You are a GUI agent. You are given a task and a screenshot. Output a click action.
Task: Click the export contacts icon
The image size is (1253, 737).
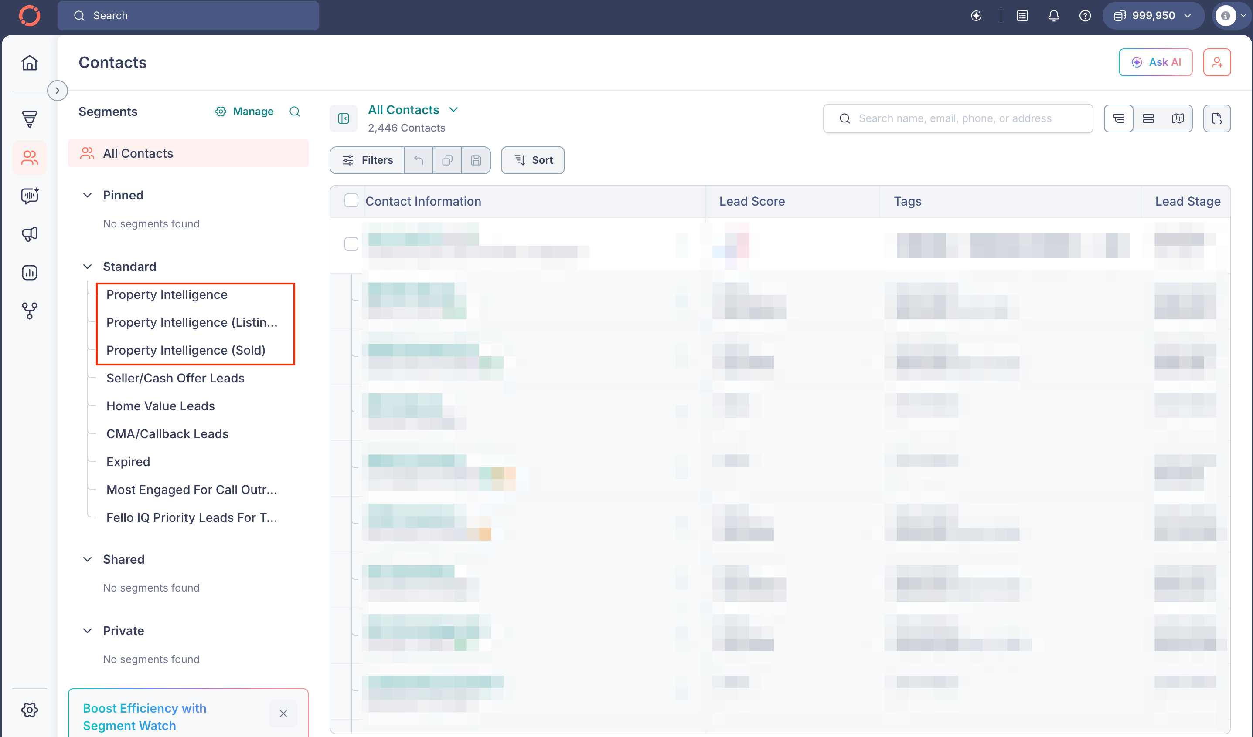1217,118
